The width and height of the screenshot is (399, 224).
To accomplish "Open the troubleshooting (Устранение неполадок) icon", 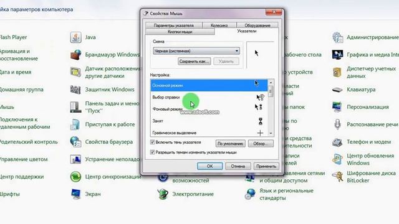I will [75, 159].
